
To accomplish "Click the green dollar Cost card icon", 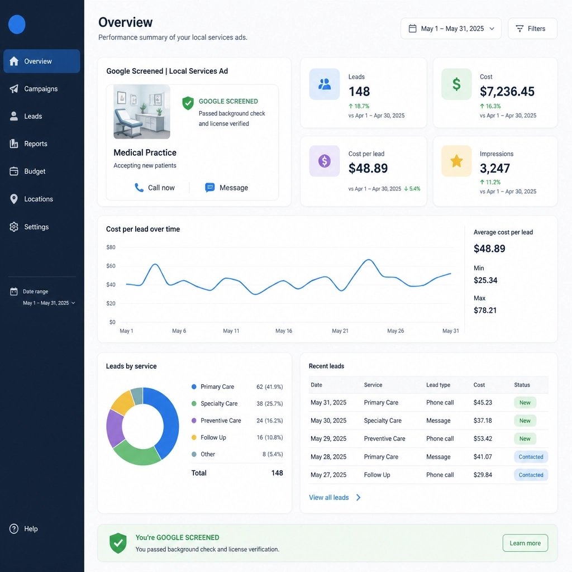I will click(456, 84).
